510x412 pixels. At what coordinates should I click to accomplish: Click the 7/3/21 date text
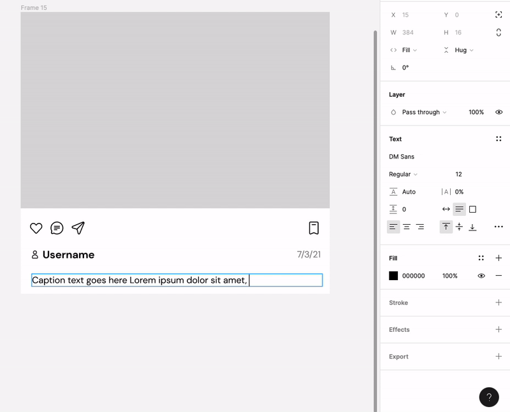[309, 255]
